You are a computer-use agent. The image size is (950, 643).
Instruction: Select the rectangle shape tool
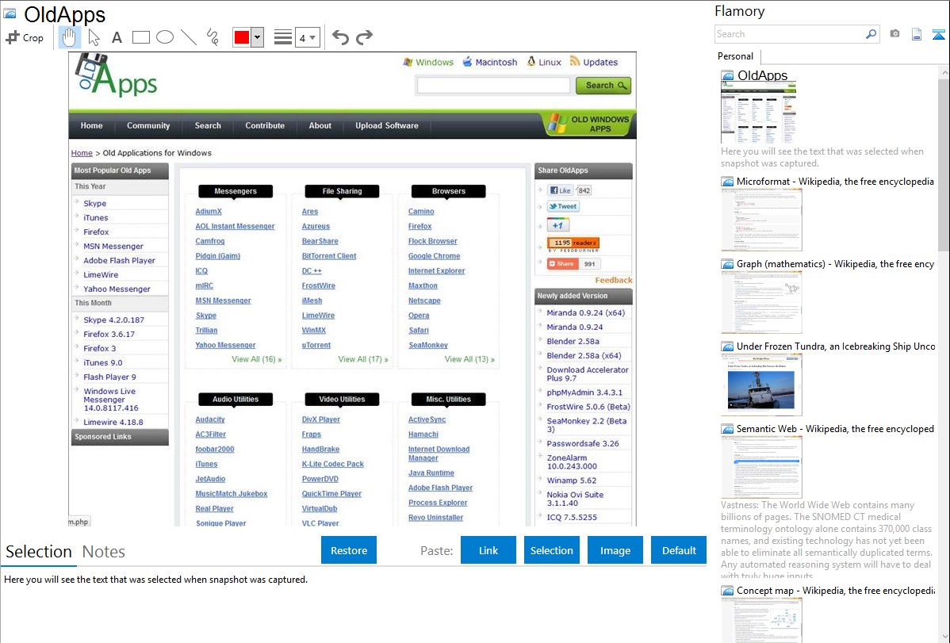(x=140, y=37)
